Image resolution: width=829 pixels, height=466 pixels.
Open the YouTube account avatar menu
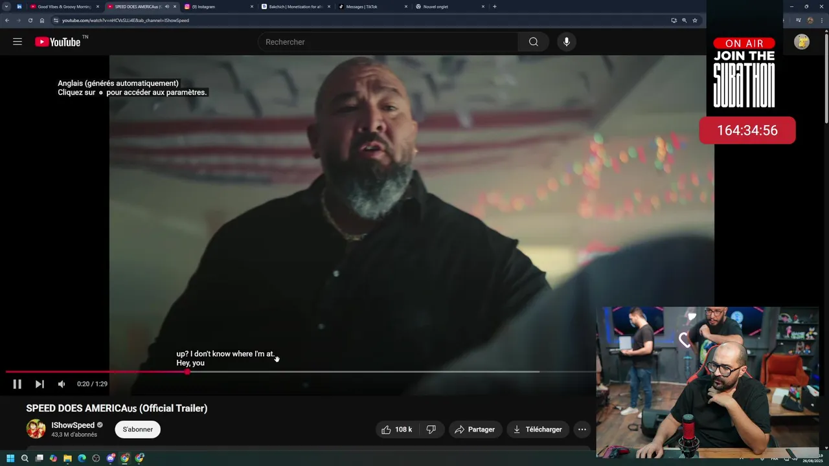[802, 42]
